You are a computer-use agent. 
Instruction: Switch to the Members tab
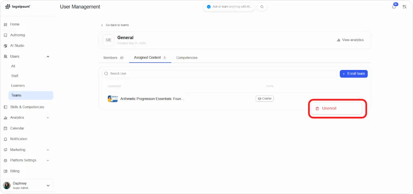coord(113,58)
